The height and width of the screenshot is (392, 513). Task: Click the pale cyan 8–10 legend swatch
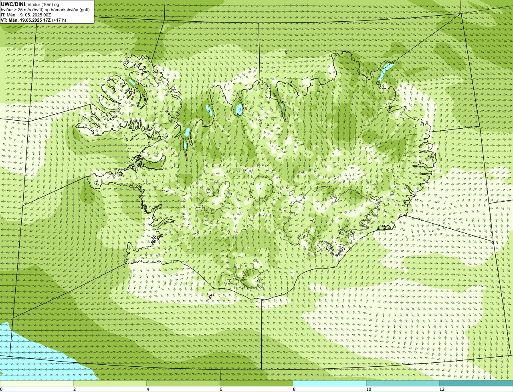(330, 383)
